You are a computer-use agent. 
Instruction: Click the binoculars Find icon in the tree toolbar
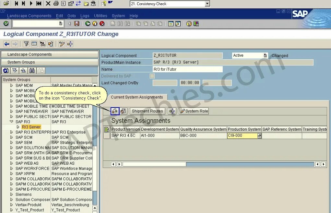coord(32,70)
